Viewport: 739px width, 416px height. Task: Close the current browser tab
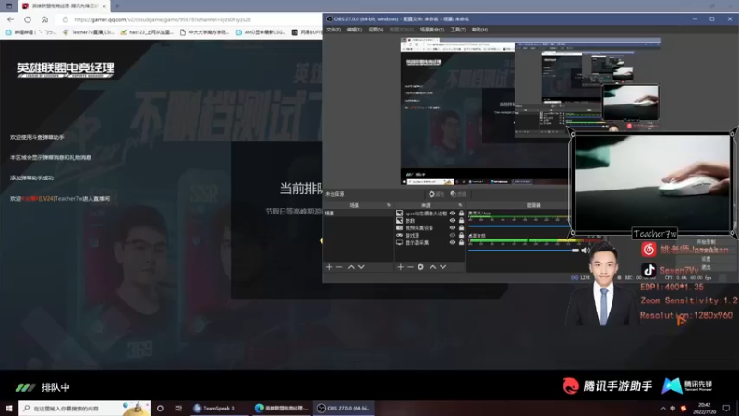pos(104,6)
